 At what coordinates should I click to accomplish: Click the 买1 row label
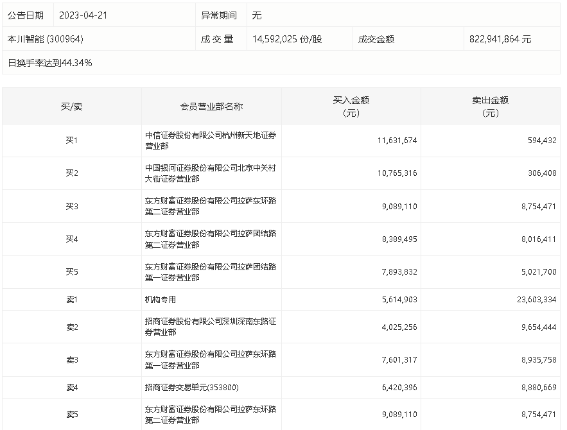point(72,140)
